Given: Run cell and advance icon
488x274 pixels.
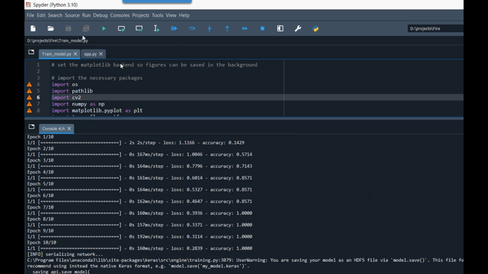Looking at the screenshot, I should coord(139,29).
